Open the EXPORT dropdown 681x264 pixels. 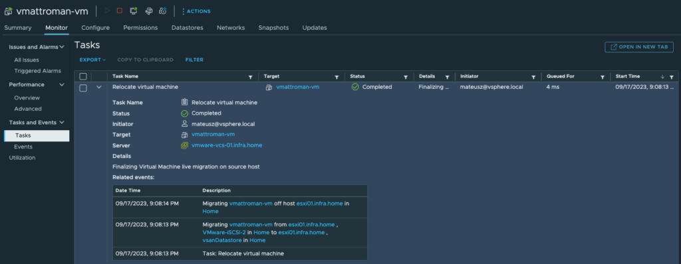92,60
